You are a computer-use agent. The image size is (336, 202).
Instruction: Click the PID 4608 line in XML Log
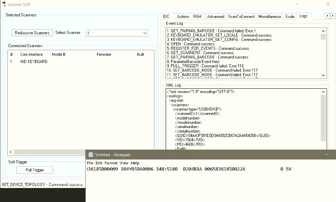click(190, 144)
